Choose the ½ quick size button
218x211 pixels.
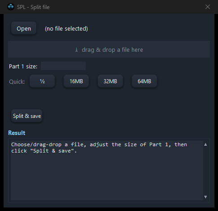click(42, 81)
